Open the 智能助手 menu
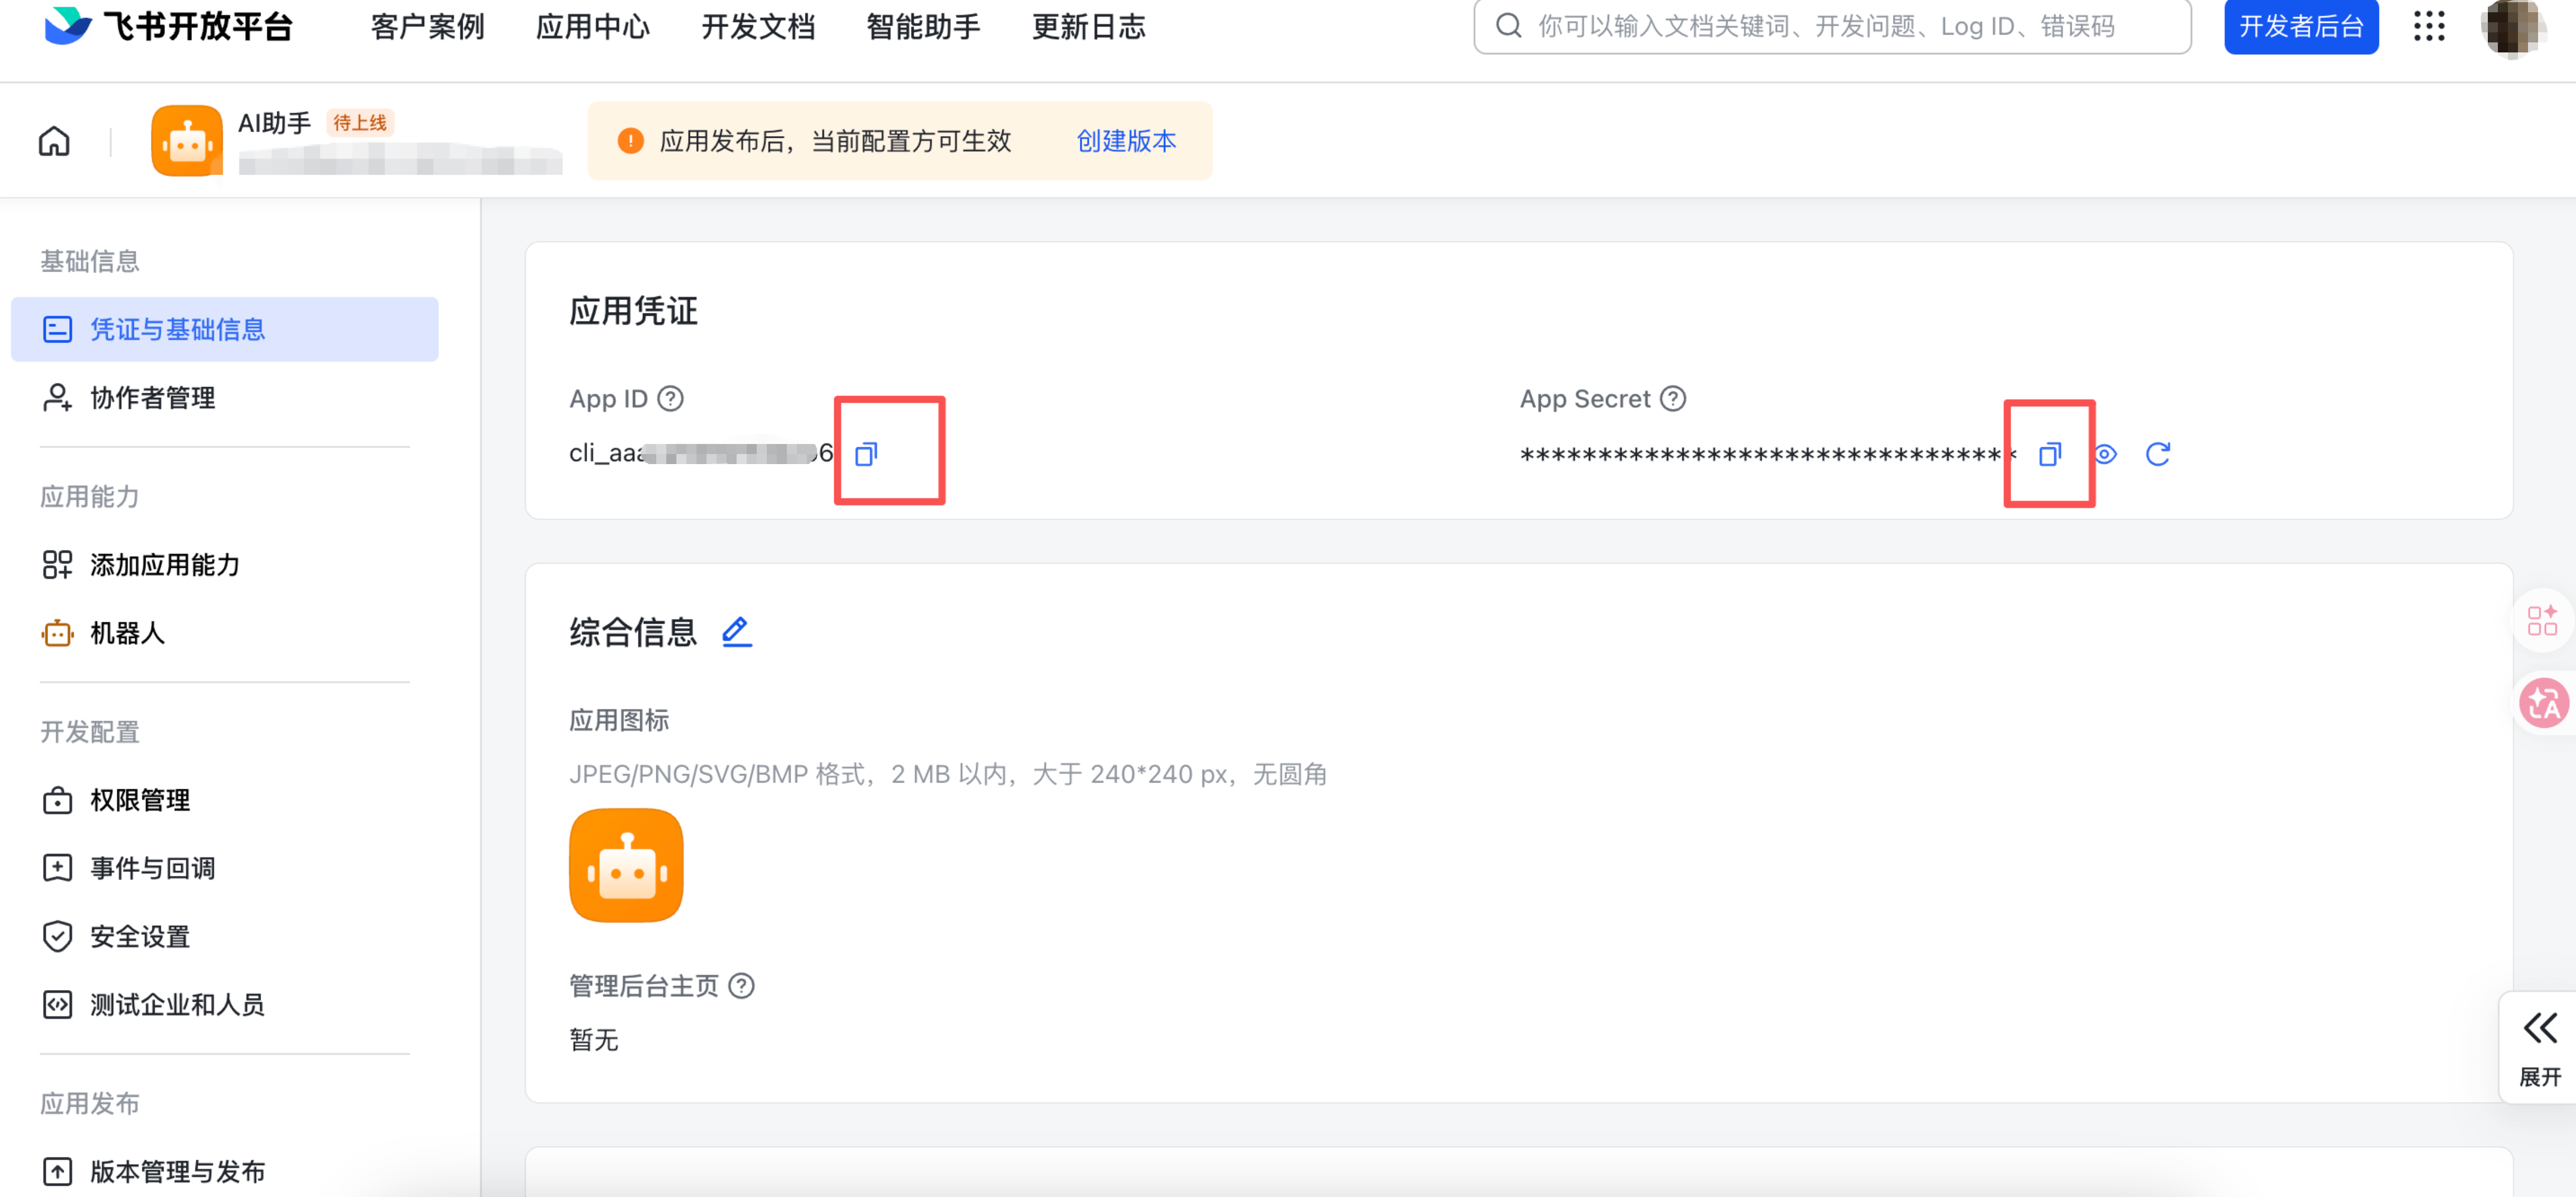This screenshot has width=2576, height=1197. coord(923,27)
